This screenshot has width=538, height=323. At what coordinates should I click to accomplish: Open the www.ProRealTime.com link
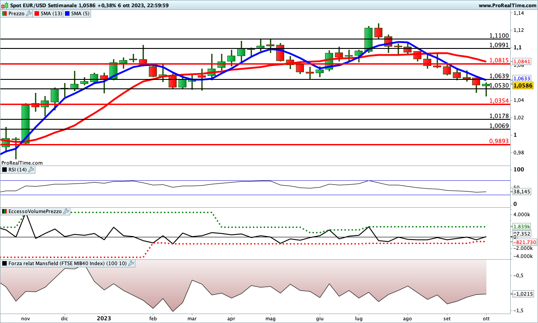[507, 5]
